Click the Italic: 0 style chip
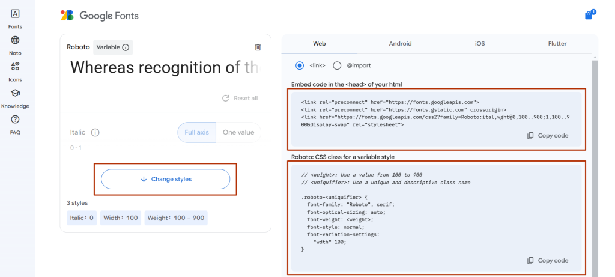 click(x=82, y=218)
